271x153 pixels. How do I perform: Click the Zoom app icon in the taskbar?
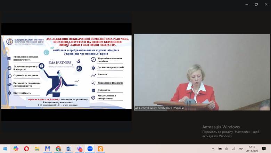coord(90,149)
